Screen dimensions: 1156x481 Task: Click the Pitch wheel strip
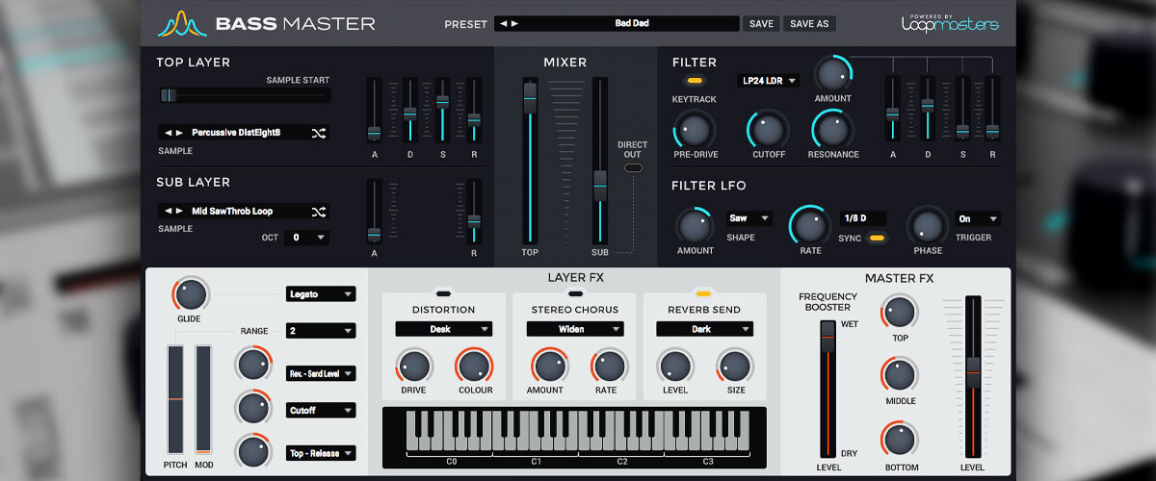tap(175, 399)
